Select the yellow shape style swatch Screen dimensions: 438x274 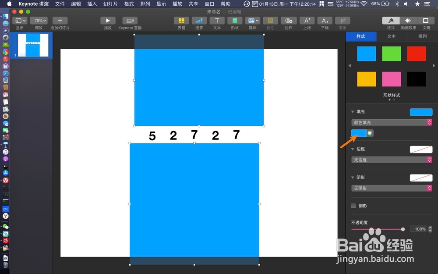[x=367, y=79]
